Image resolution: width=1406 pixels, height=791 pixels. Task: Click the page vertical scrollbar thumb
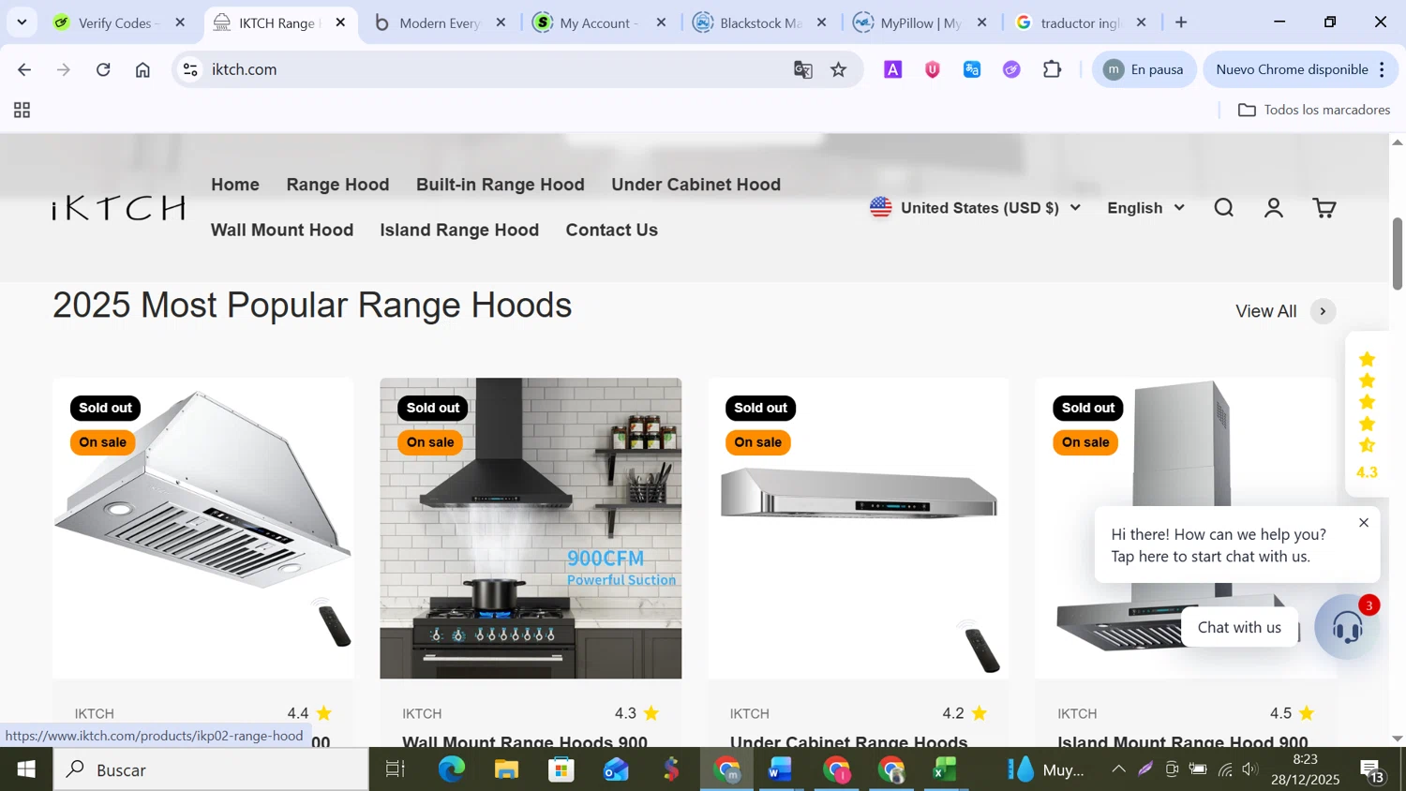tap(1397, 253)
